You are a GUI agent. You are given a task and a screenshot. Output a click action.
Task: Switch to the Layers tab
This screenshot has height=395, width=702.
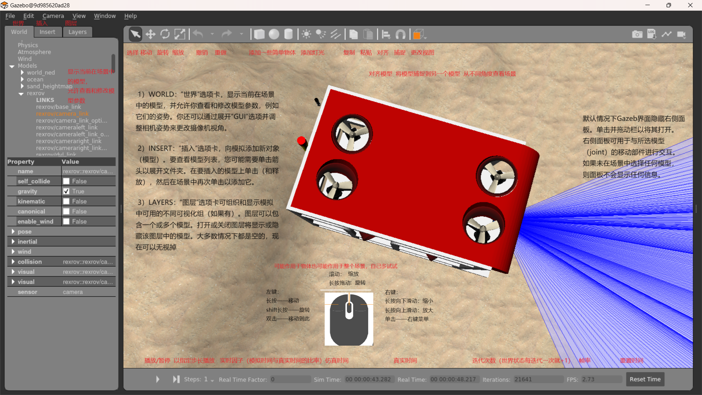pyautogui.click(x=77, y=32)
